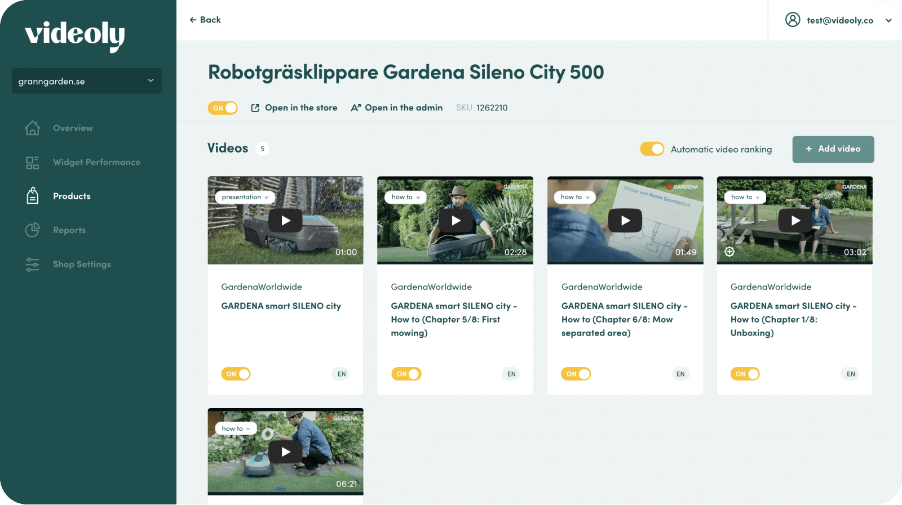The image size is (902, 505).
Task: Click the Shop Settings sliders icon
Action: [x=33, y=264]
